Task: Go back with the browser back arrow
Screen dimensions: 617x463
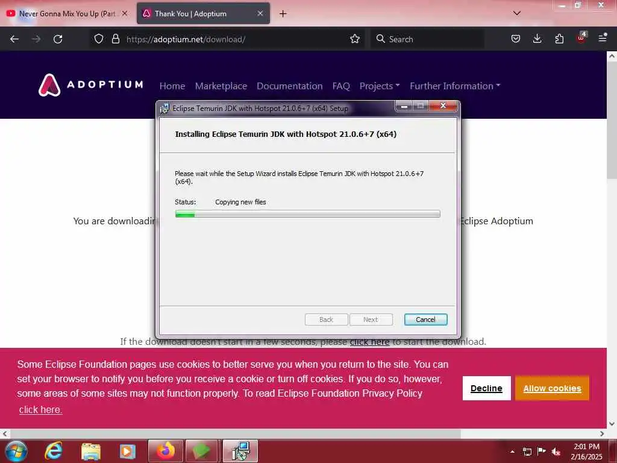Action: click(14, 39)
